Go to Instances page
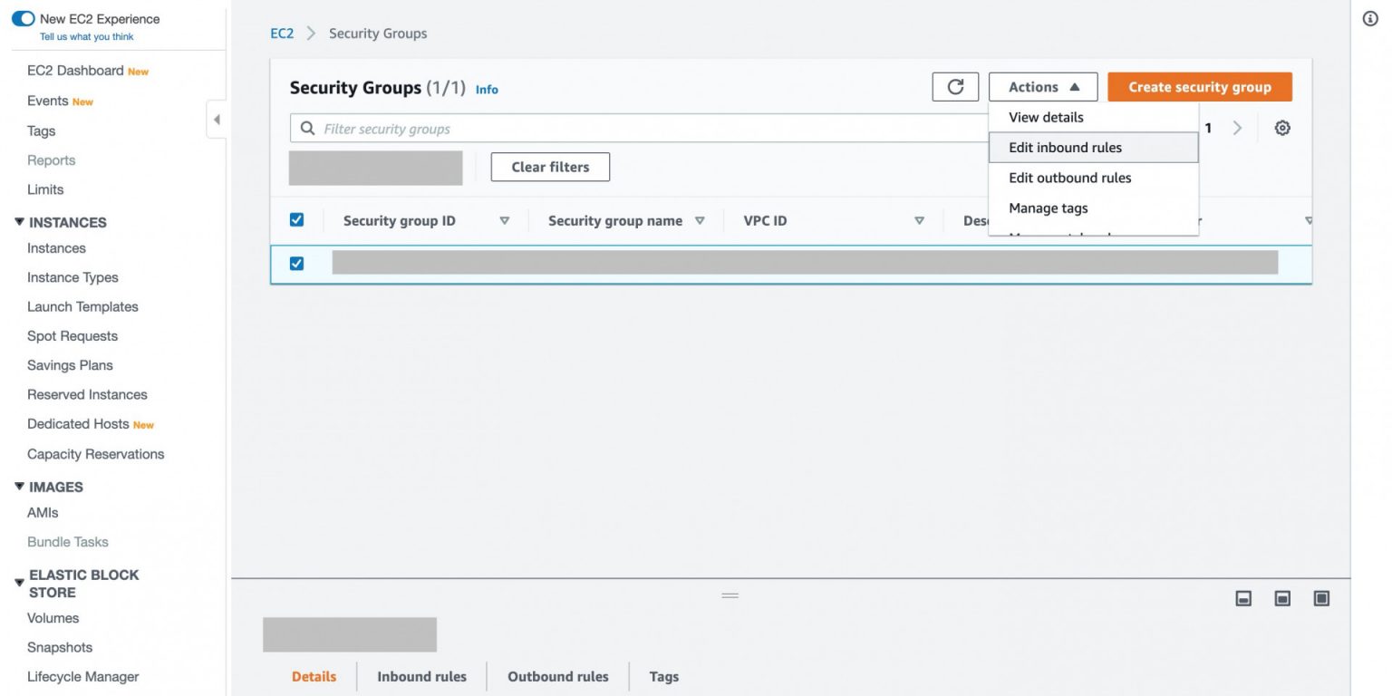 point(56,248)
